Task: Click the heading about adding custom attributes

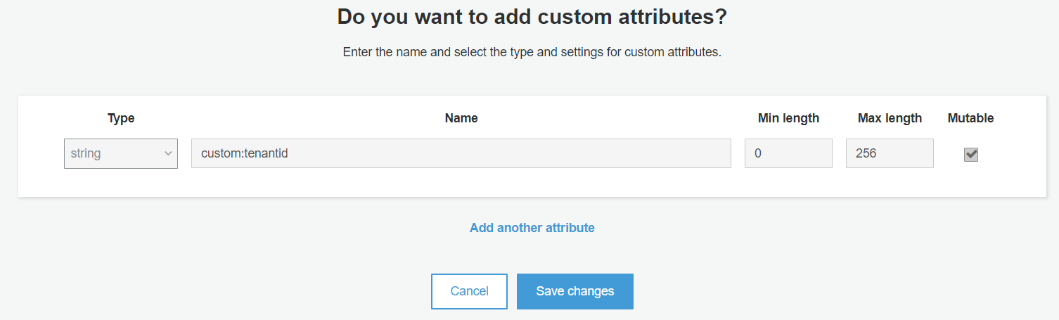Action: (532, 18)
